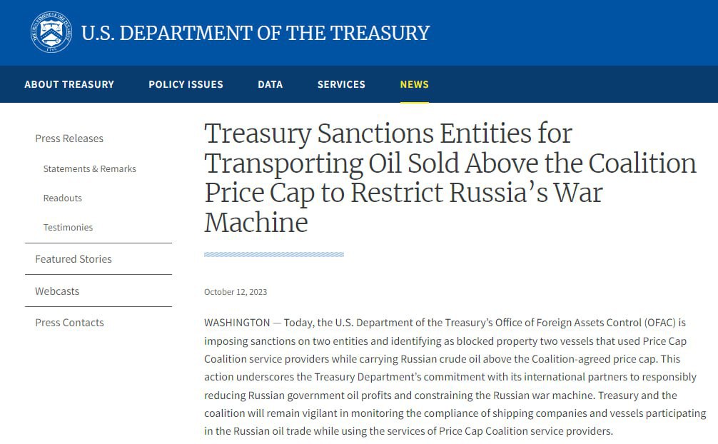
Task: Go to Press Contacts
Action: pos(69,323)
